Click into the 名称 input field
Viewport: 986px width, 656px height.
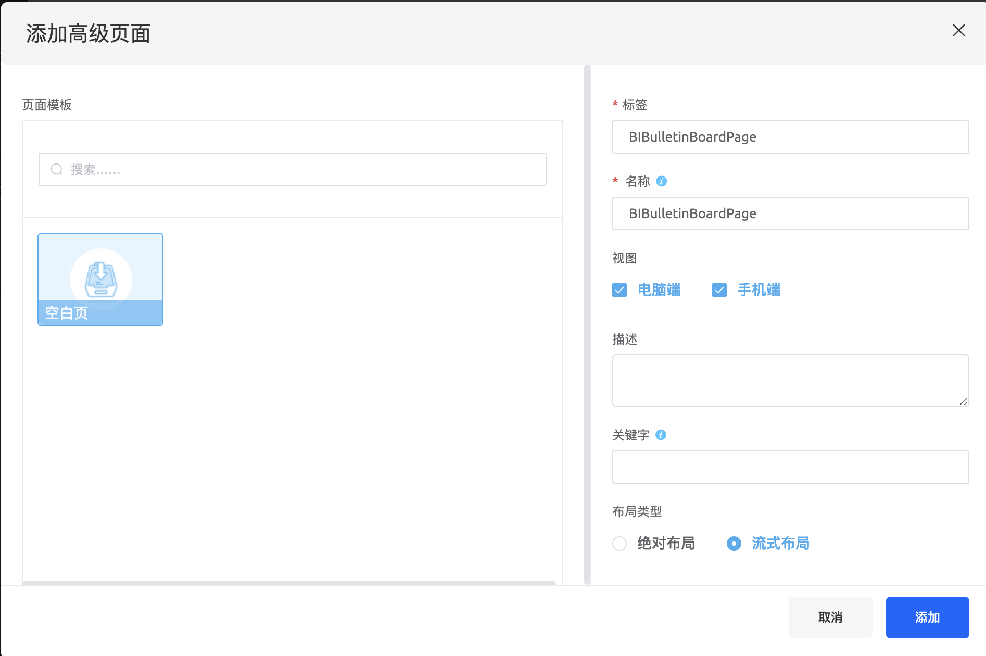pos(790,213)
